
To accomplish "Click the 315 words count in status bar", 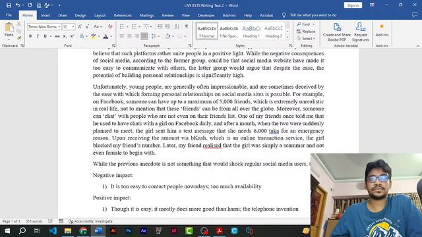I will click(x=34, y=221).
